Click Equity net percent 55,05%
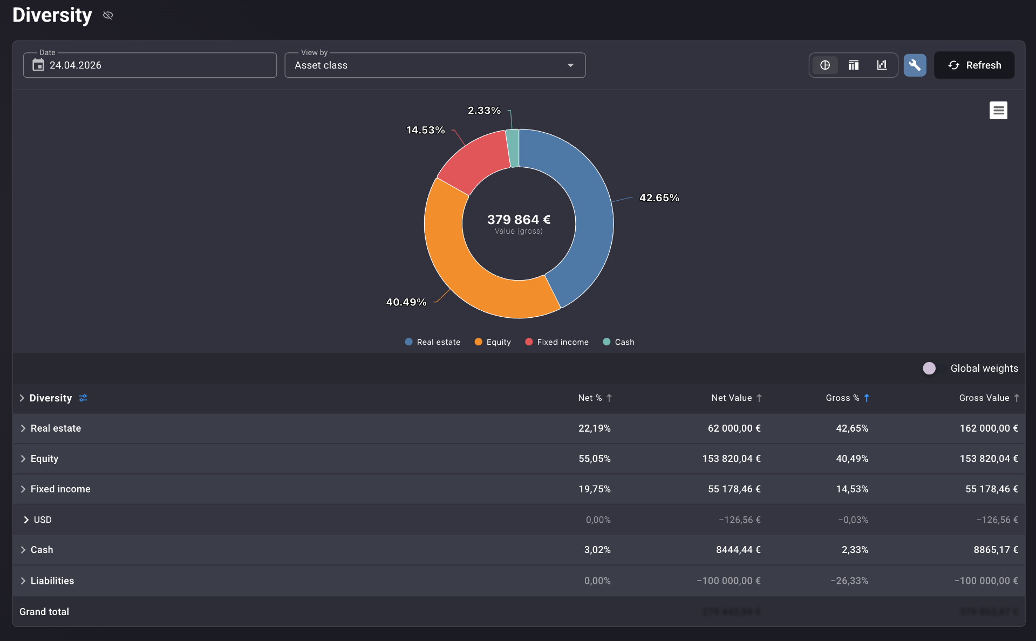1036x641 pixels. (595, 459)
